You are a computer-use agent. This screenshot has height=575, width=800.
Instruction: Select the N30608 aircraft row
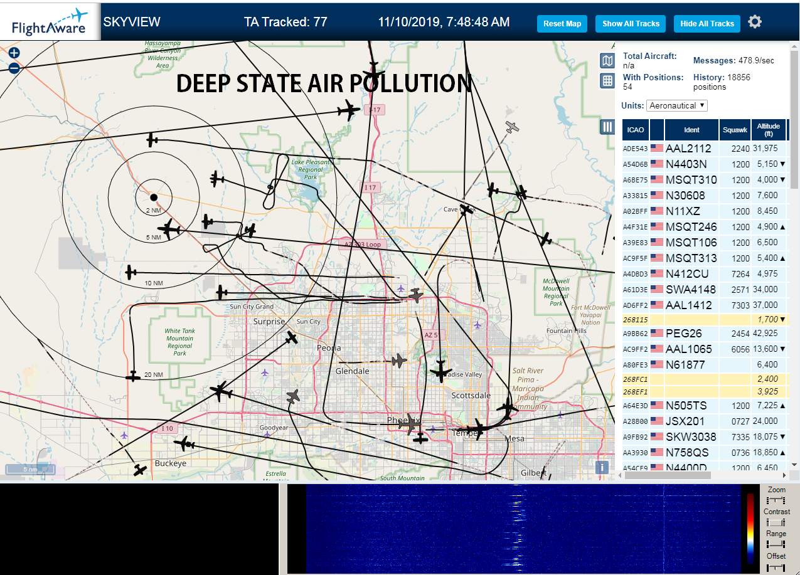tap(705, 195)
